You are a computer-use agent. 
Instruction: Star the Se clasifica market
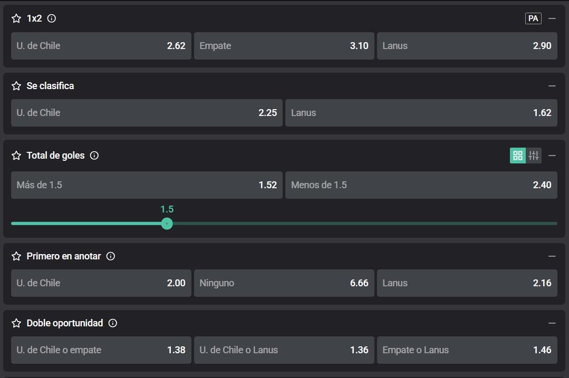[x=16, y=86]
